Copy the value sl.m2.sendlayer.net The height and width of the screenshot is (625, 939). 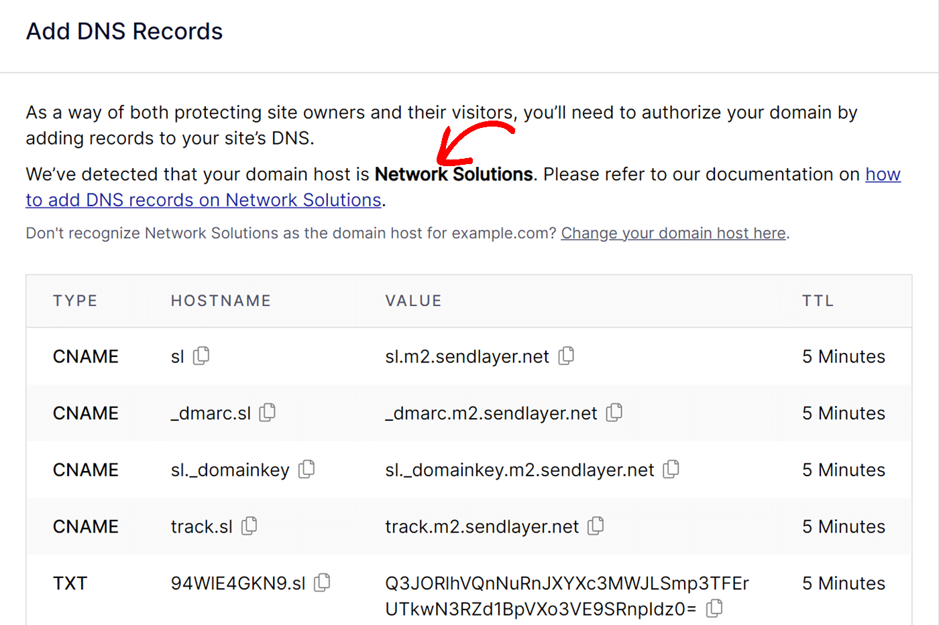pyautogui.click(x=567, y=356)
